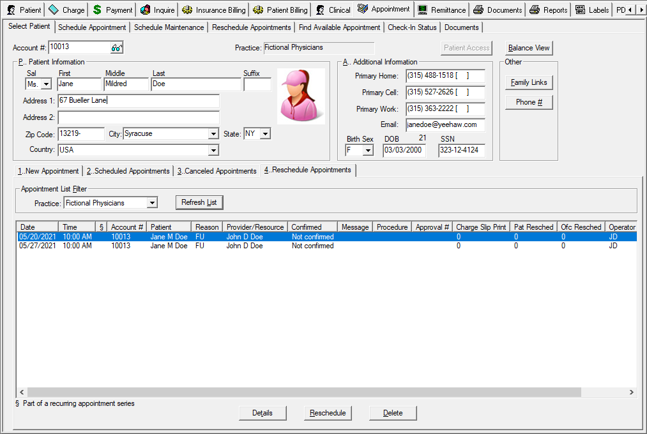
Task: Switch to Canceled Appointments tab
Action: (217, 171)
